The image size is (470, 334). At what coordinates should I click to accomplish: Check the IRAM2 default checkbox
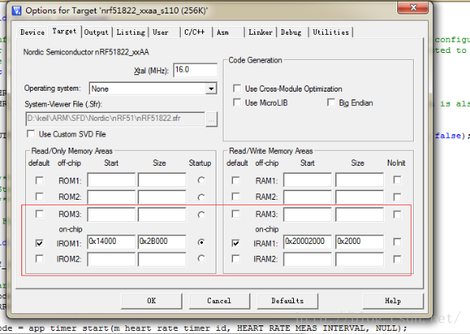[x=235, y=258]
